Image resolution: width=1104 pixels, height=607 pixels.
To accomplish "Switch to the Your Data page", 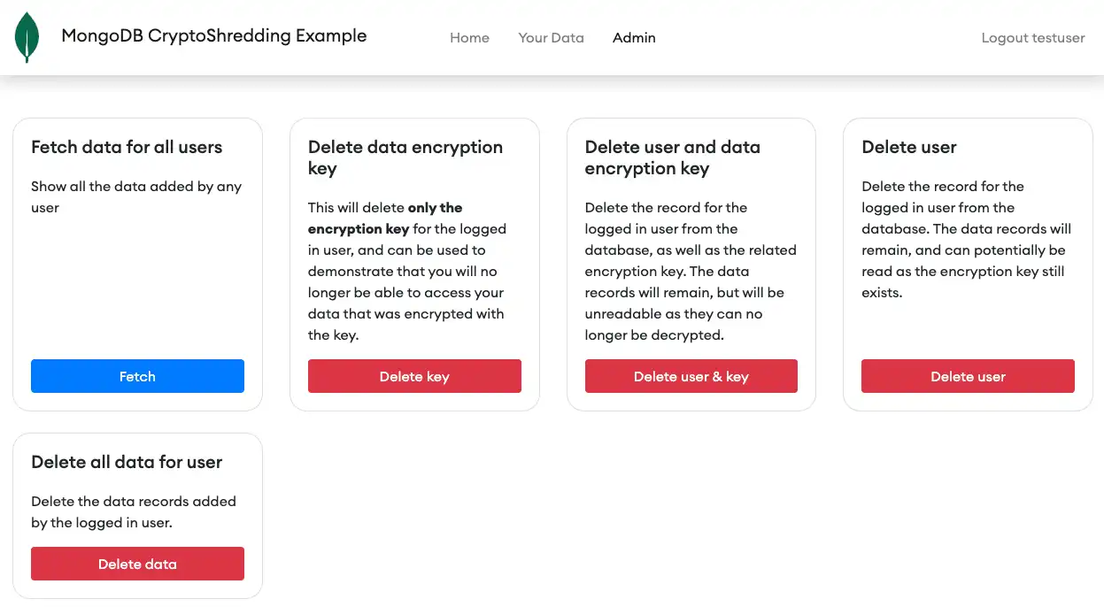I will click(551, 37).
